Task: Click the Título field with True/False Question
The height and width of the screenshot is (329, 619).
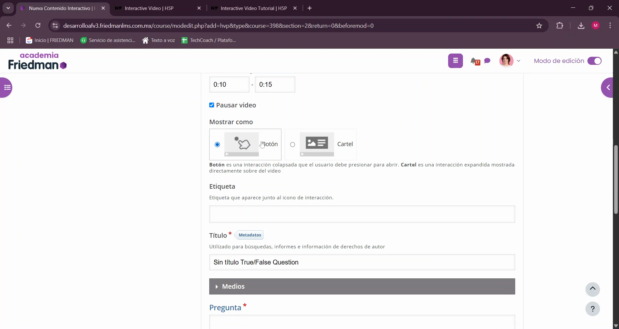Action: point(362,262)
